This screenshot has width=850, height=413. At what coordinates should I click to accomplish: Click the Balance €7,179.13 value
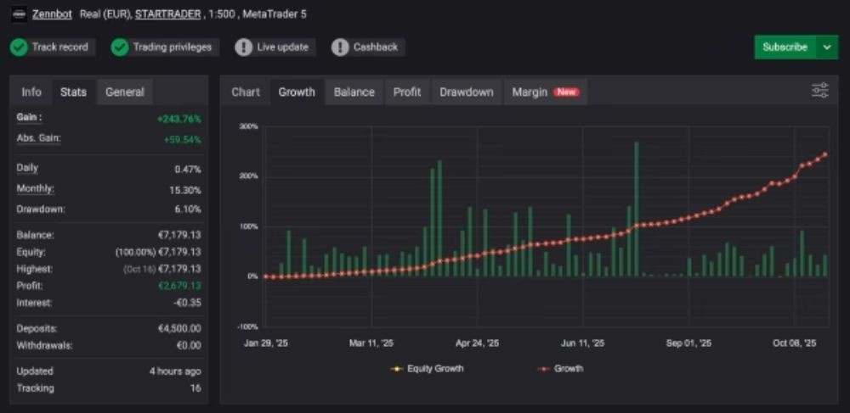pos(179,236)
